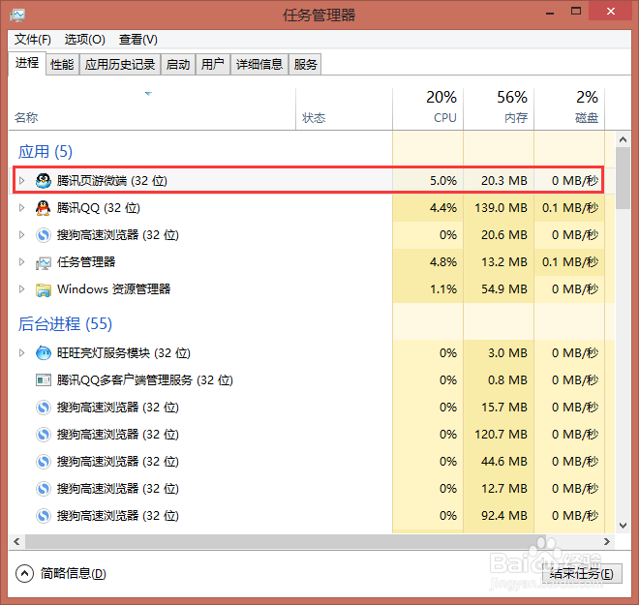The image size is (639, 605).
Task: Click the horizontal scrollbar left arrow
Action: tap(16, 541)
